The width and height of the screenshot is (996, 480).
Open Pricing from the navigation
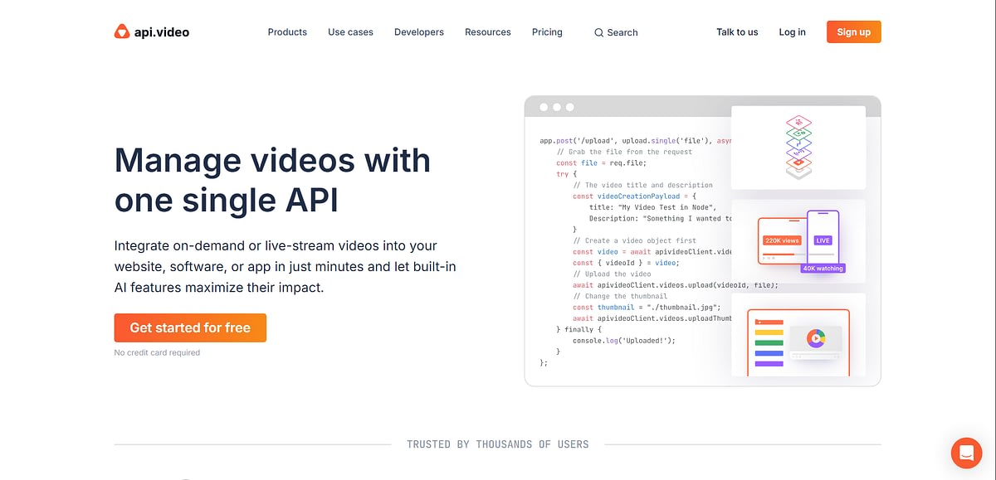tap(547, 32)
